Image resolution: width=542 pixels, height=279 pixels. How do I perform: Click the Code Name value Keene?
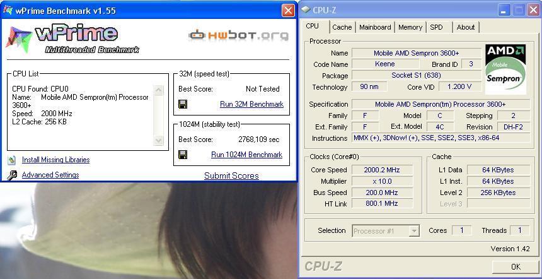pyautogui.click(x=385, y=64)
